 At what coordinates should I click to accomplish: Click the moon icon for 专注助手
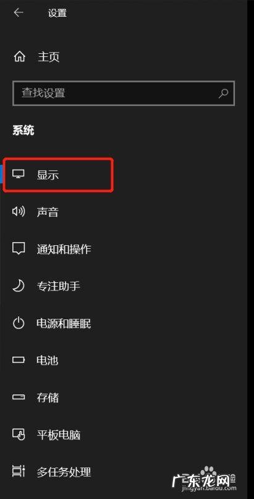point(18,286)
